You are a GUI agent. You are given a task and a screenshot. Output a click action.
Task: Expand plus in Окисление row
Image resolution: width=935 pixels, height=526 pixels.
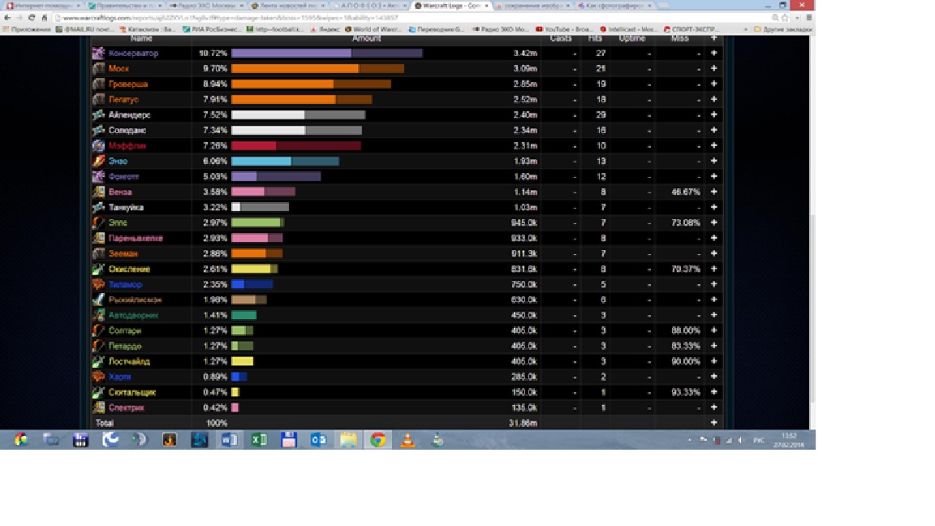tap(713, 269)
